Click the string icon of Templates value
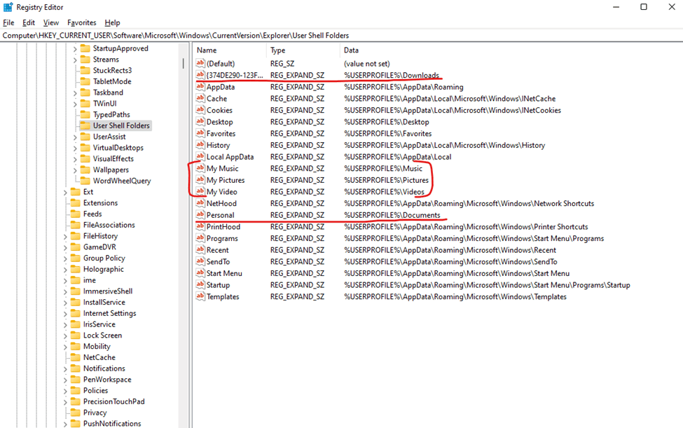 200,296
